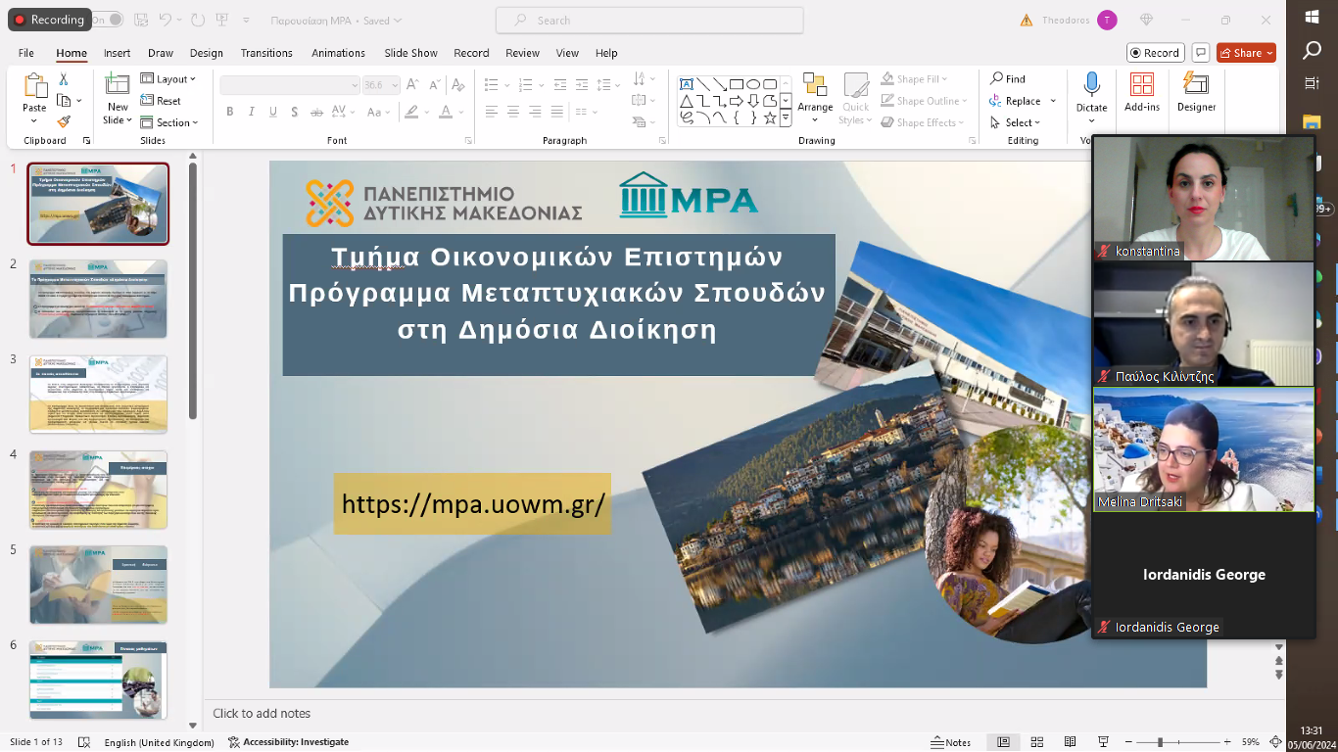Open the font name combo box
The width and height of the screenshot is (1338, 752).
coord(290,85)
